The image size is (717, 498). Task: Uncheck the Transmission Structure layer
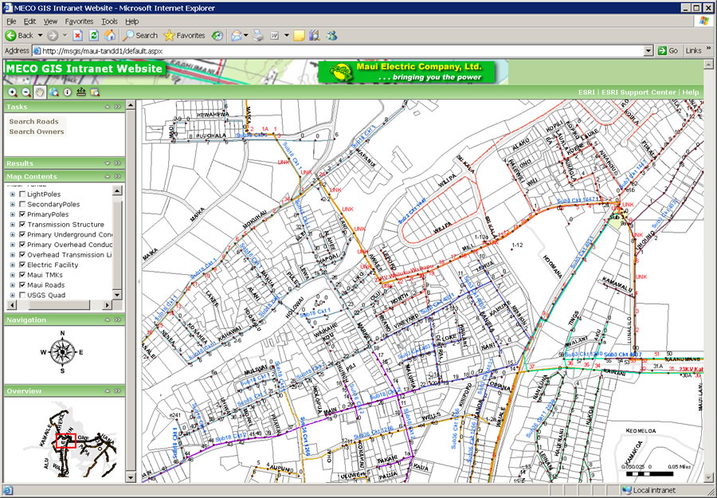pyautogui.click(x=22, y=225)
